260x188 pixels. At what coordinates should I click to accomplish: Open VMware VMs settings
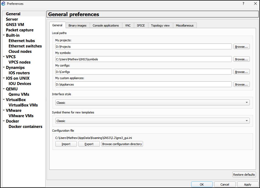21,116
